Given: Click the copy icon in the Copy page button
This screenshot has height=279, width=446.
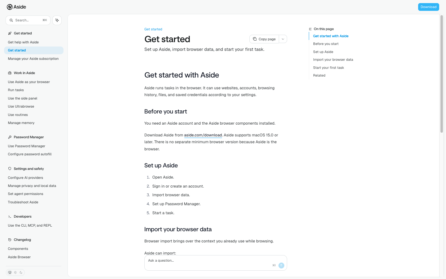Looking at the screenshot, I should tap(255, 39).
